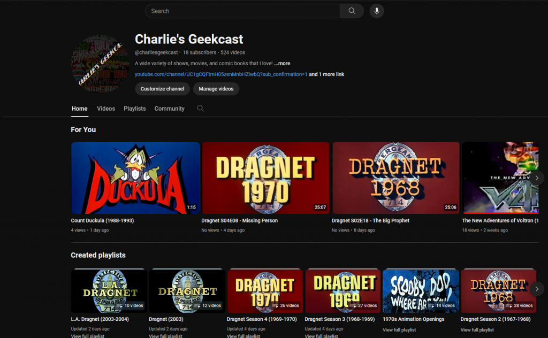The height and width of the screenshot is (338, 548).
Task: Select the Community tab
Action: tap(169, 108)
